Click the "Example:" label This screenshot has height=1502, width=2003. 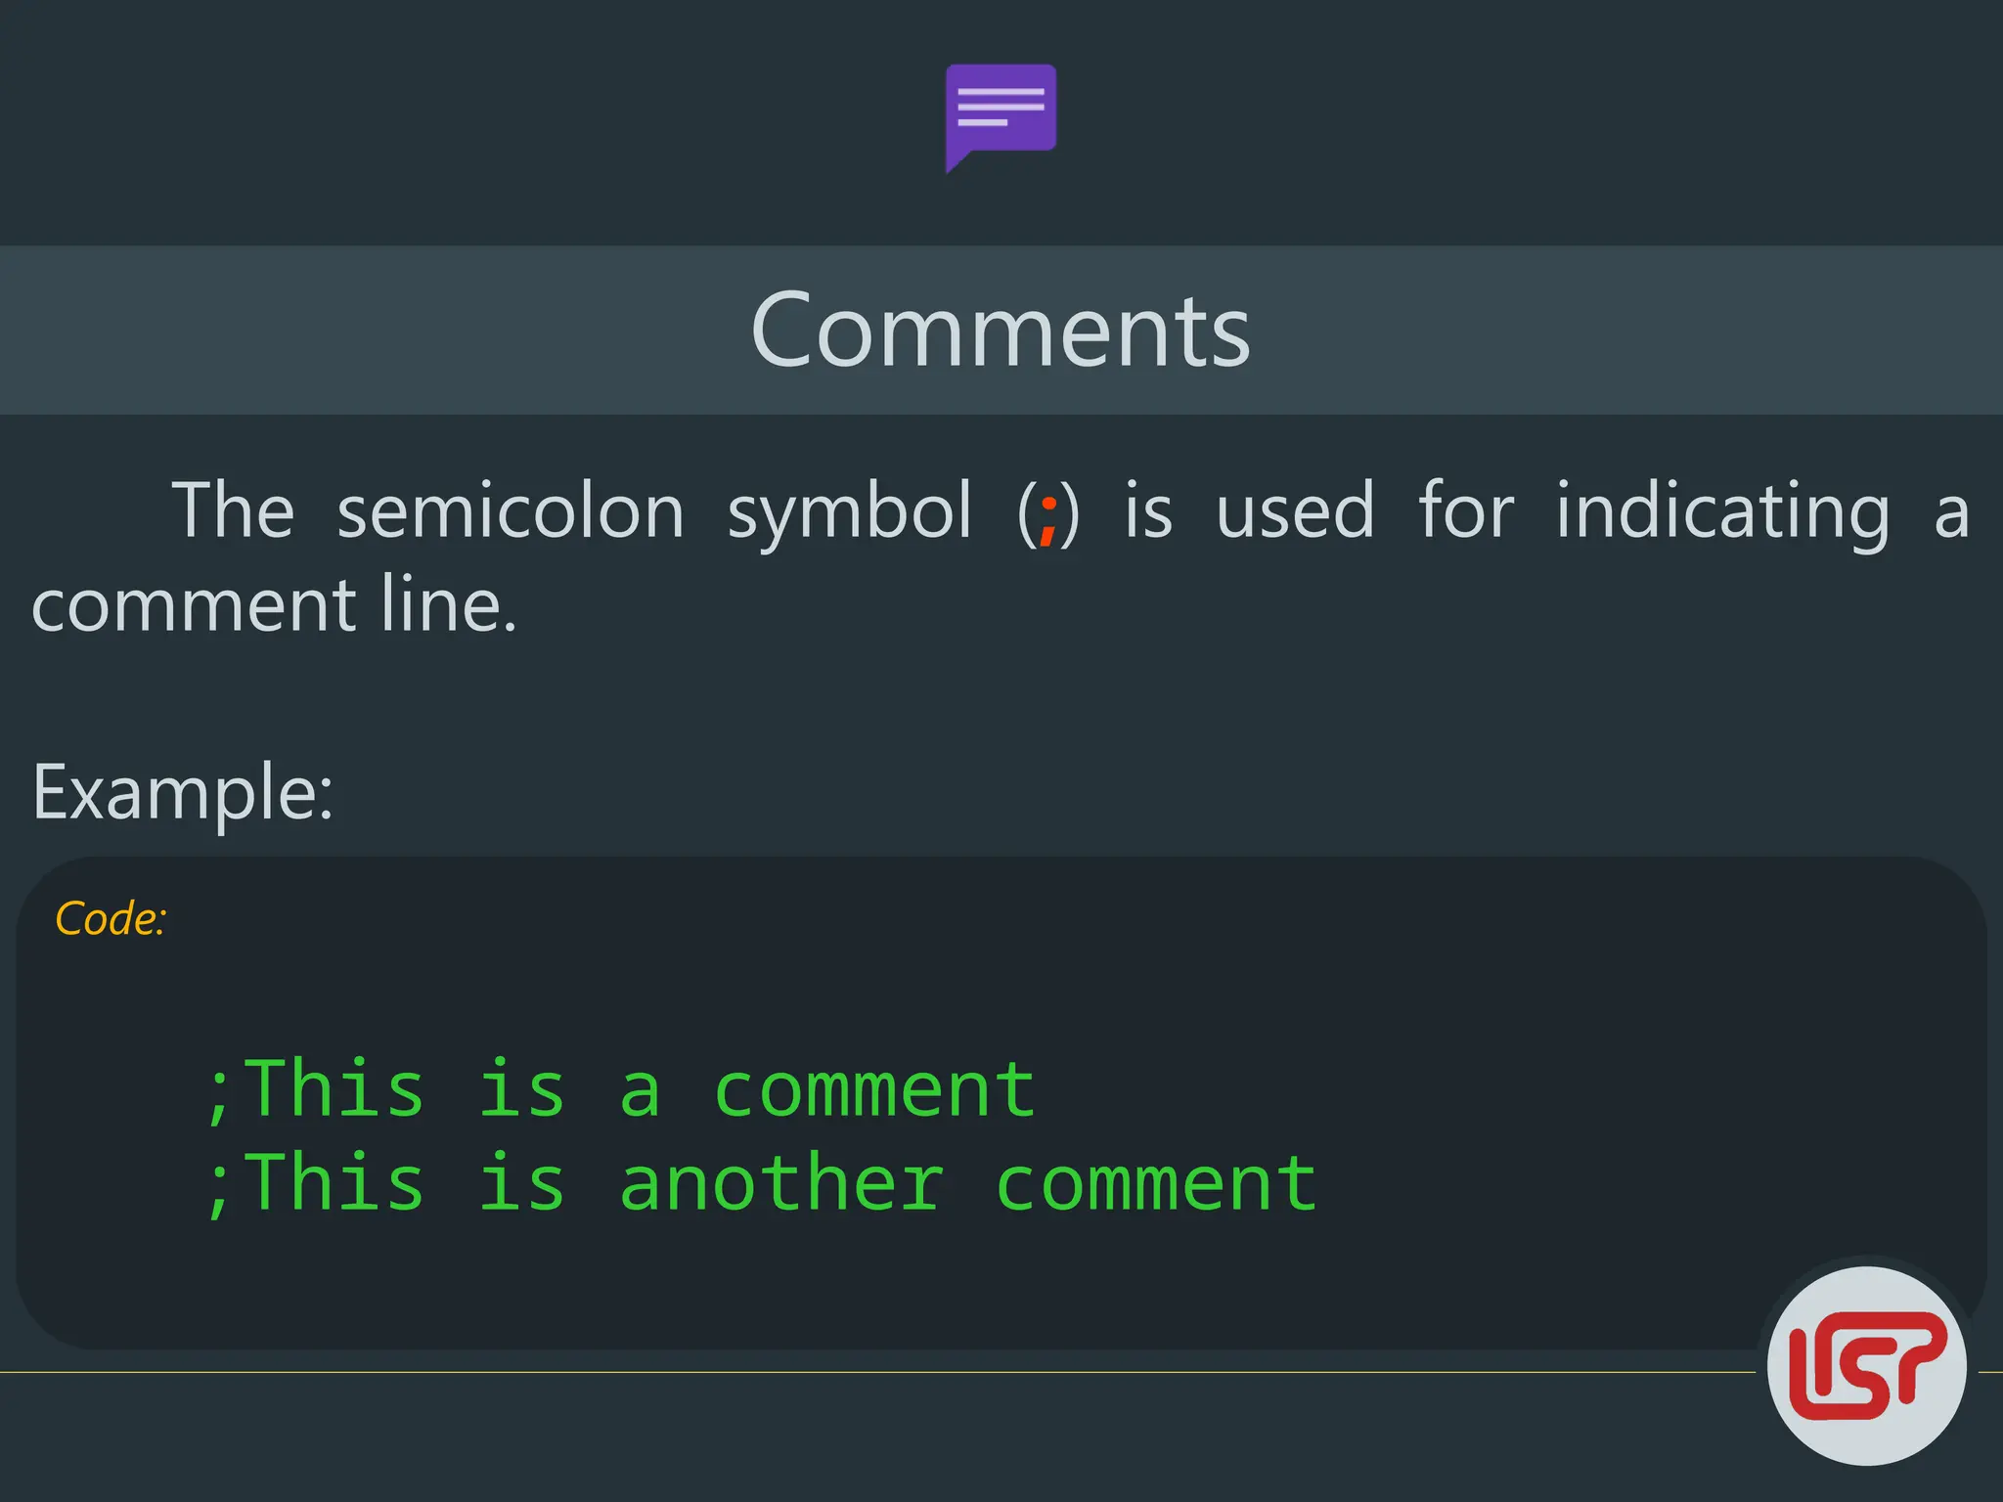click(x=183, y=792)
